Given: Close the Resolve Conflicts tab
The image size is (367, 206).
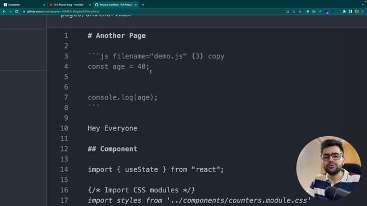Looking at the screenshot, I should pos(135,5).
